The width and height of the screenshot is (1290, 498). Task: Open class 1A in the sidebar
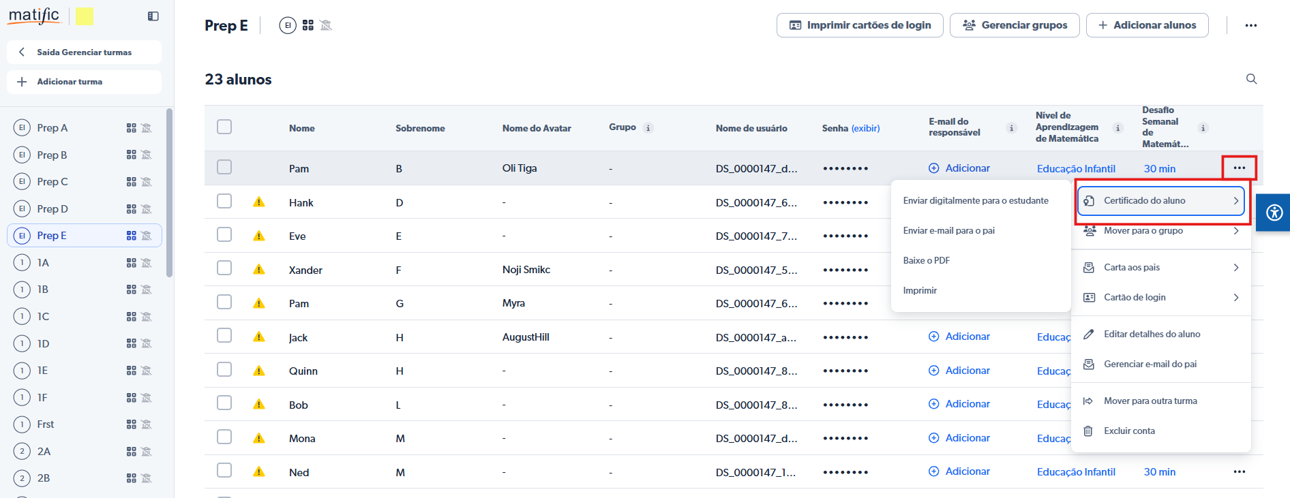click(44, 263)
